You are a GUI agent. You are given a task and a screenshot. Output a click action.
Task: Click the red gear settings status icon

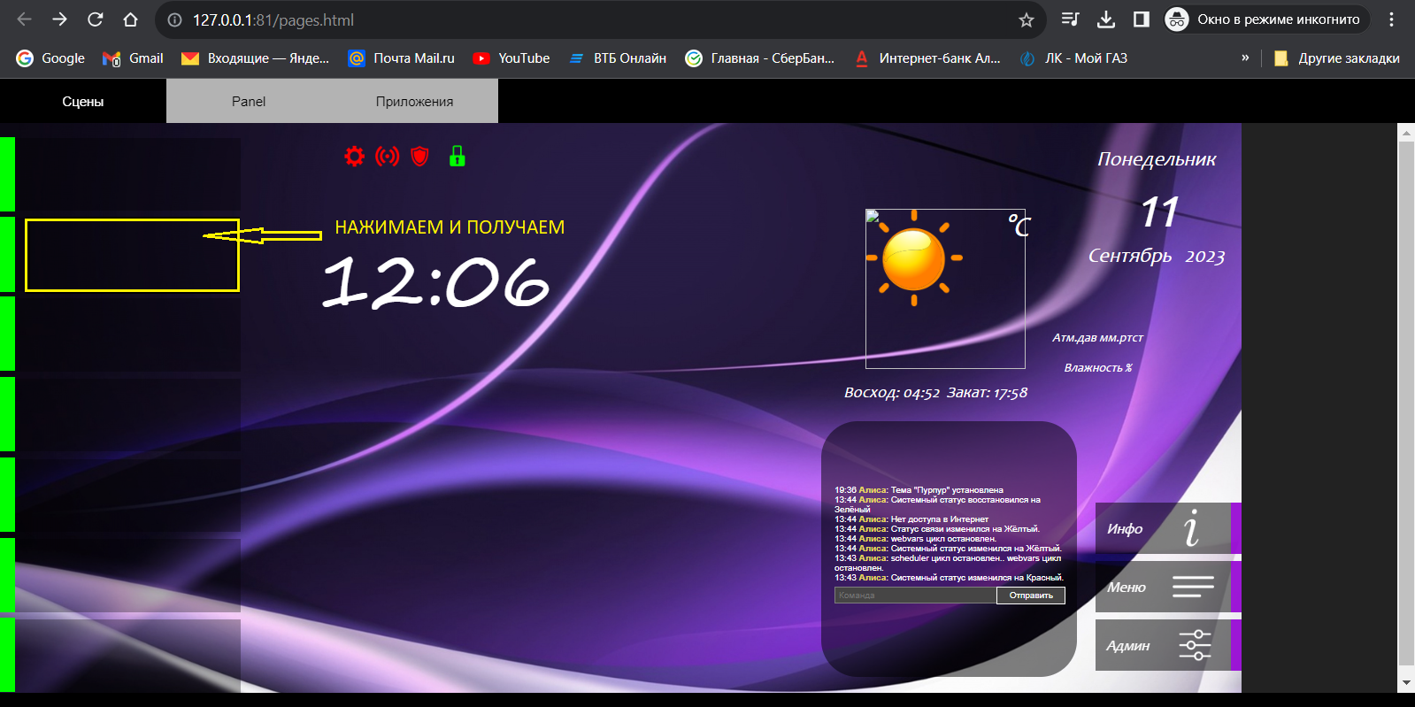[354, 157]
